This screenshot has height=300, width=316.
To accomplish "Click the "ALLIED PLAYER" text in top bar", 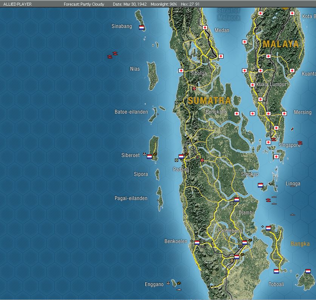I will 17,4.
